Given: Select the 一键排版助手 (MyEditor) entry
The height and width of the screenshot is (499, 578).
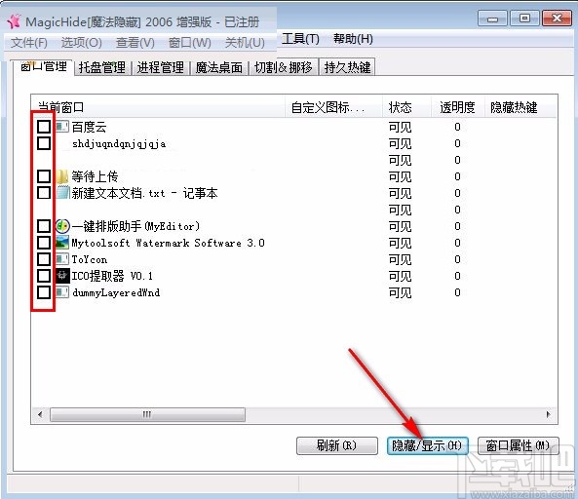Looking at the screenshot, I should coord(135,226).
